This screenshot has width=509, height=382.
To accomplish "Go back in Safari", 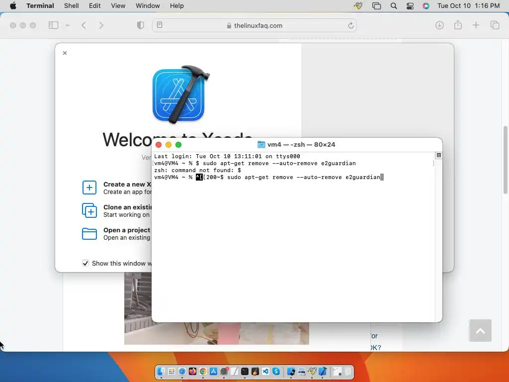I will [x=84, y=25].
